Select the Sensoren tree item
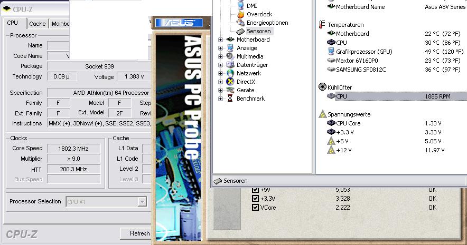Image resolution: width=467 pixels, height=245 pixels. (258, 31)
